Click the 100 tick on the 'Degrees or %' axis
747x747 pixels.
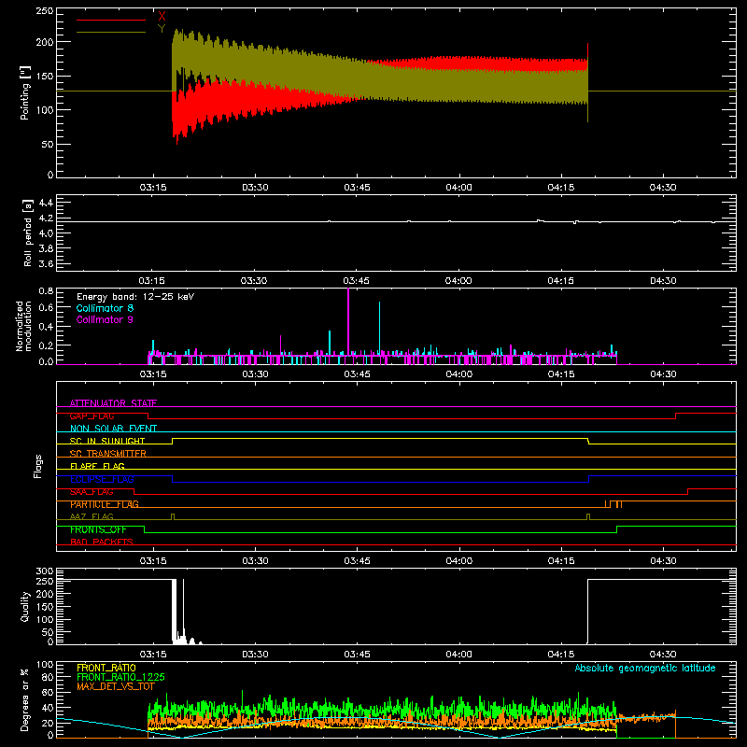(x=45, y=665)
